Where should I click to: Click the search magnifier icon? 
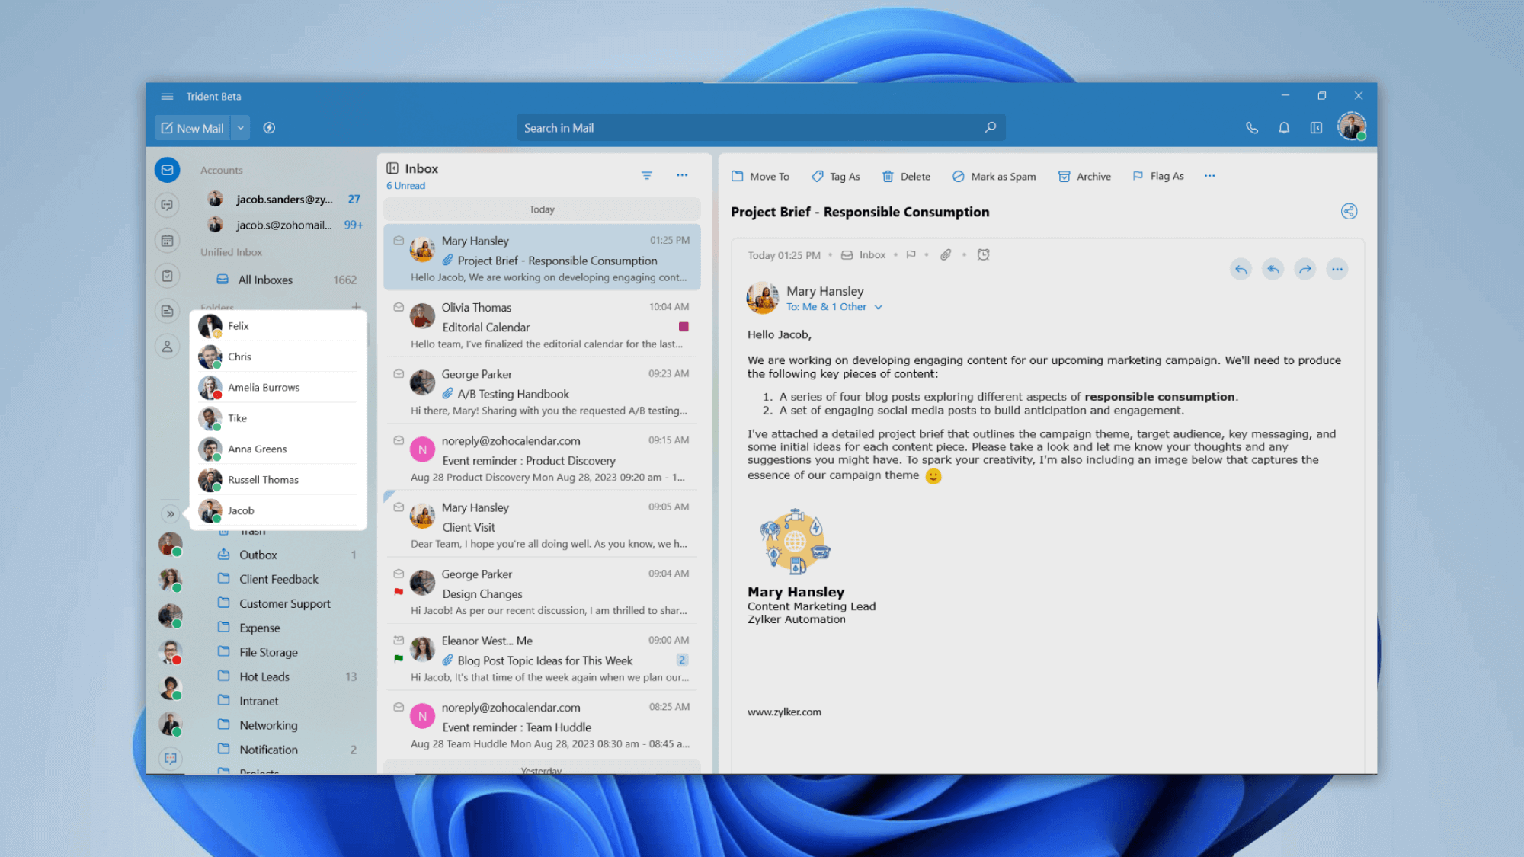990,127
